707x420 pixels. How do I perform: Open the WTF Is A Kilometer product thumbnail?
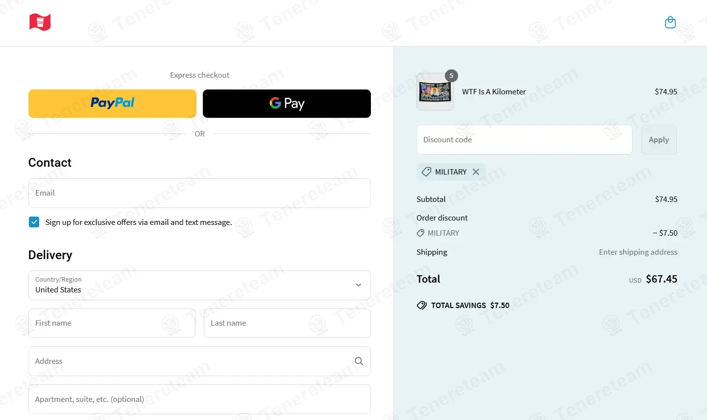[x=435, y=92]
